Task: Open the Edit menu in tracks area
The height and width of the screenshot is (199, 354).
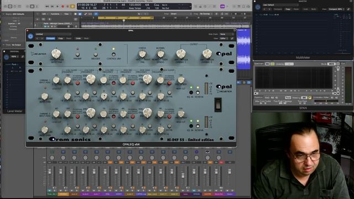Action: (x=44, y=14)
